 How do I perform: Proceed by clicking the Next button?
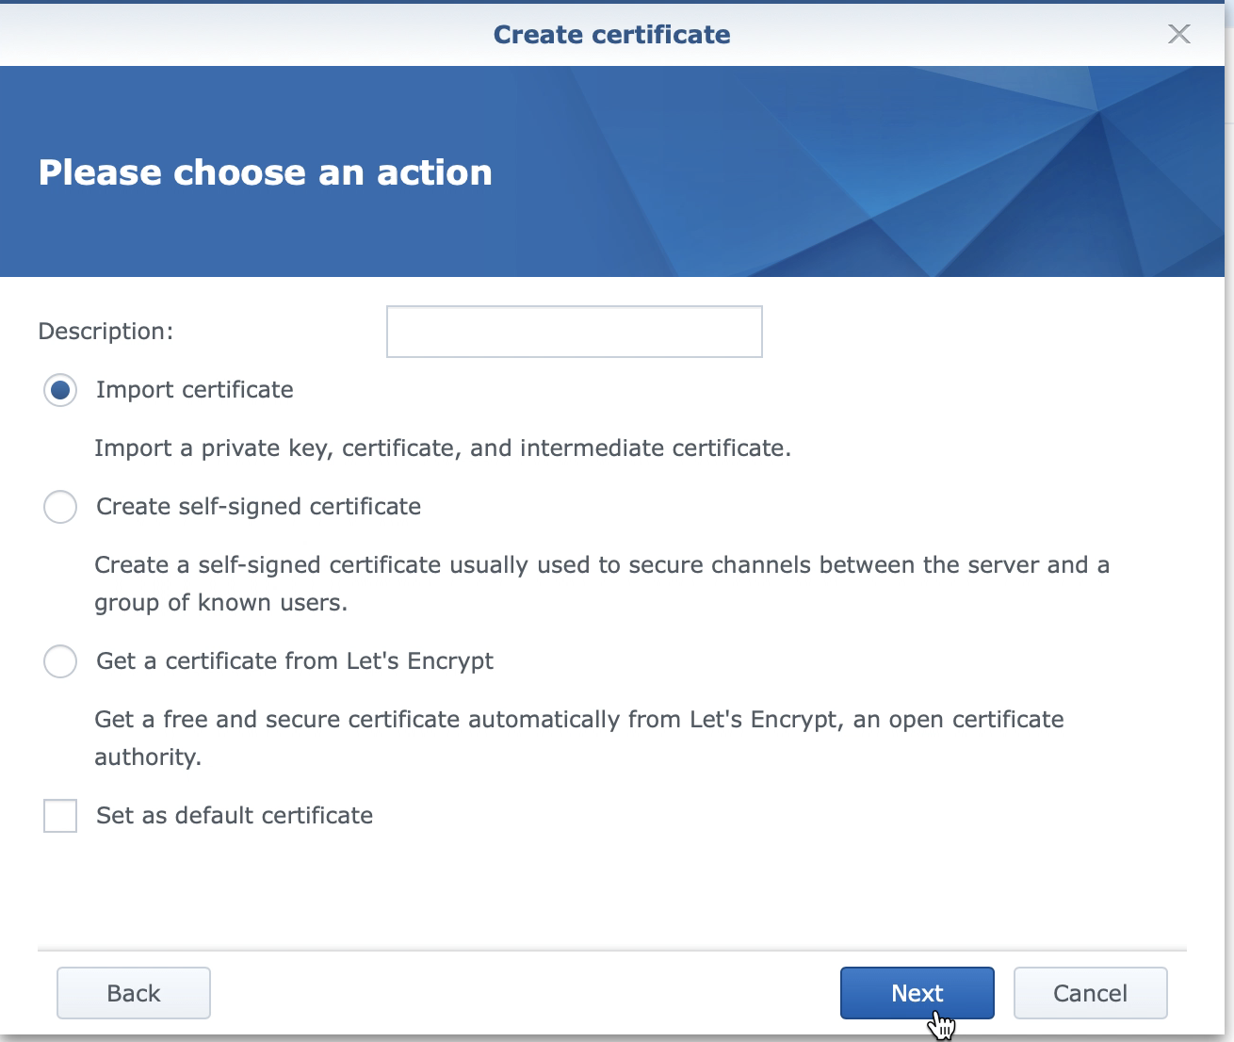917,993
